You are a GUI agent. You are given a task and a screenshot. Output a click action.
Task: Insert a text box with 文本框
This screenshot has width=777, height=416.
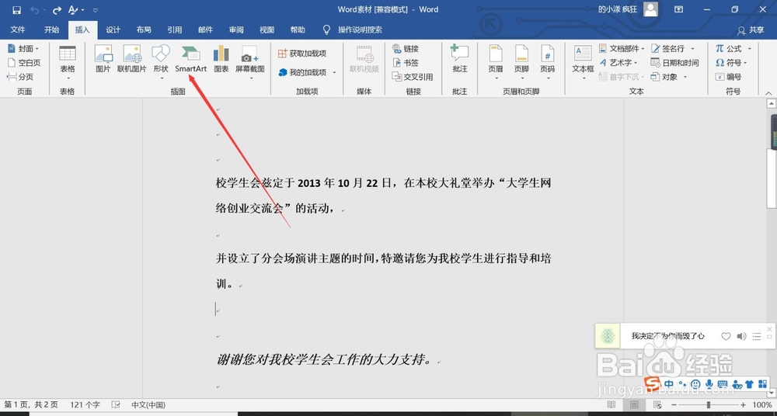click(583, 62)
